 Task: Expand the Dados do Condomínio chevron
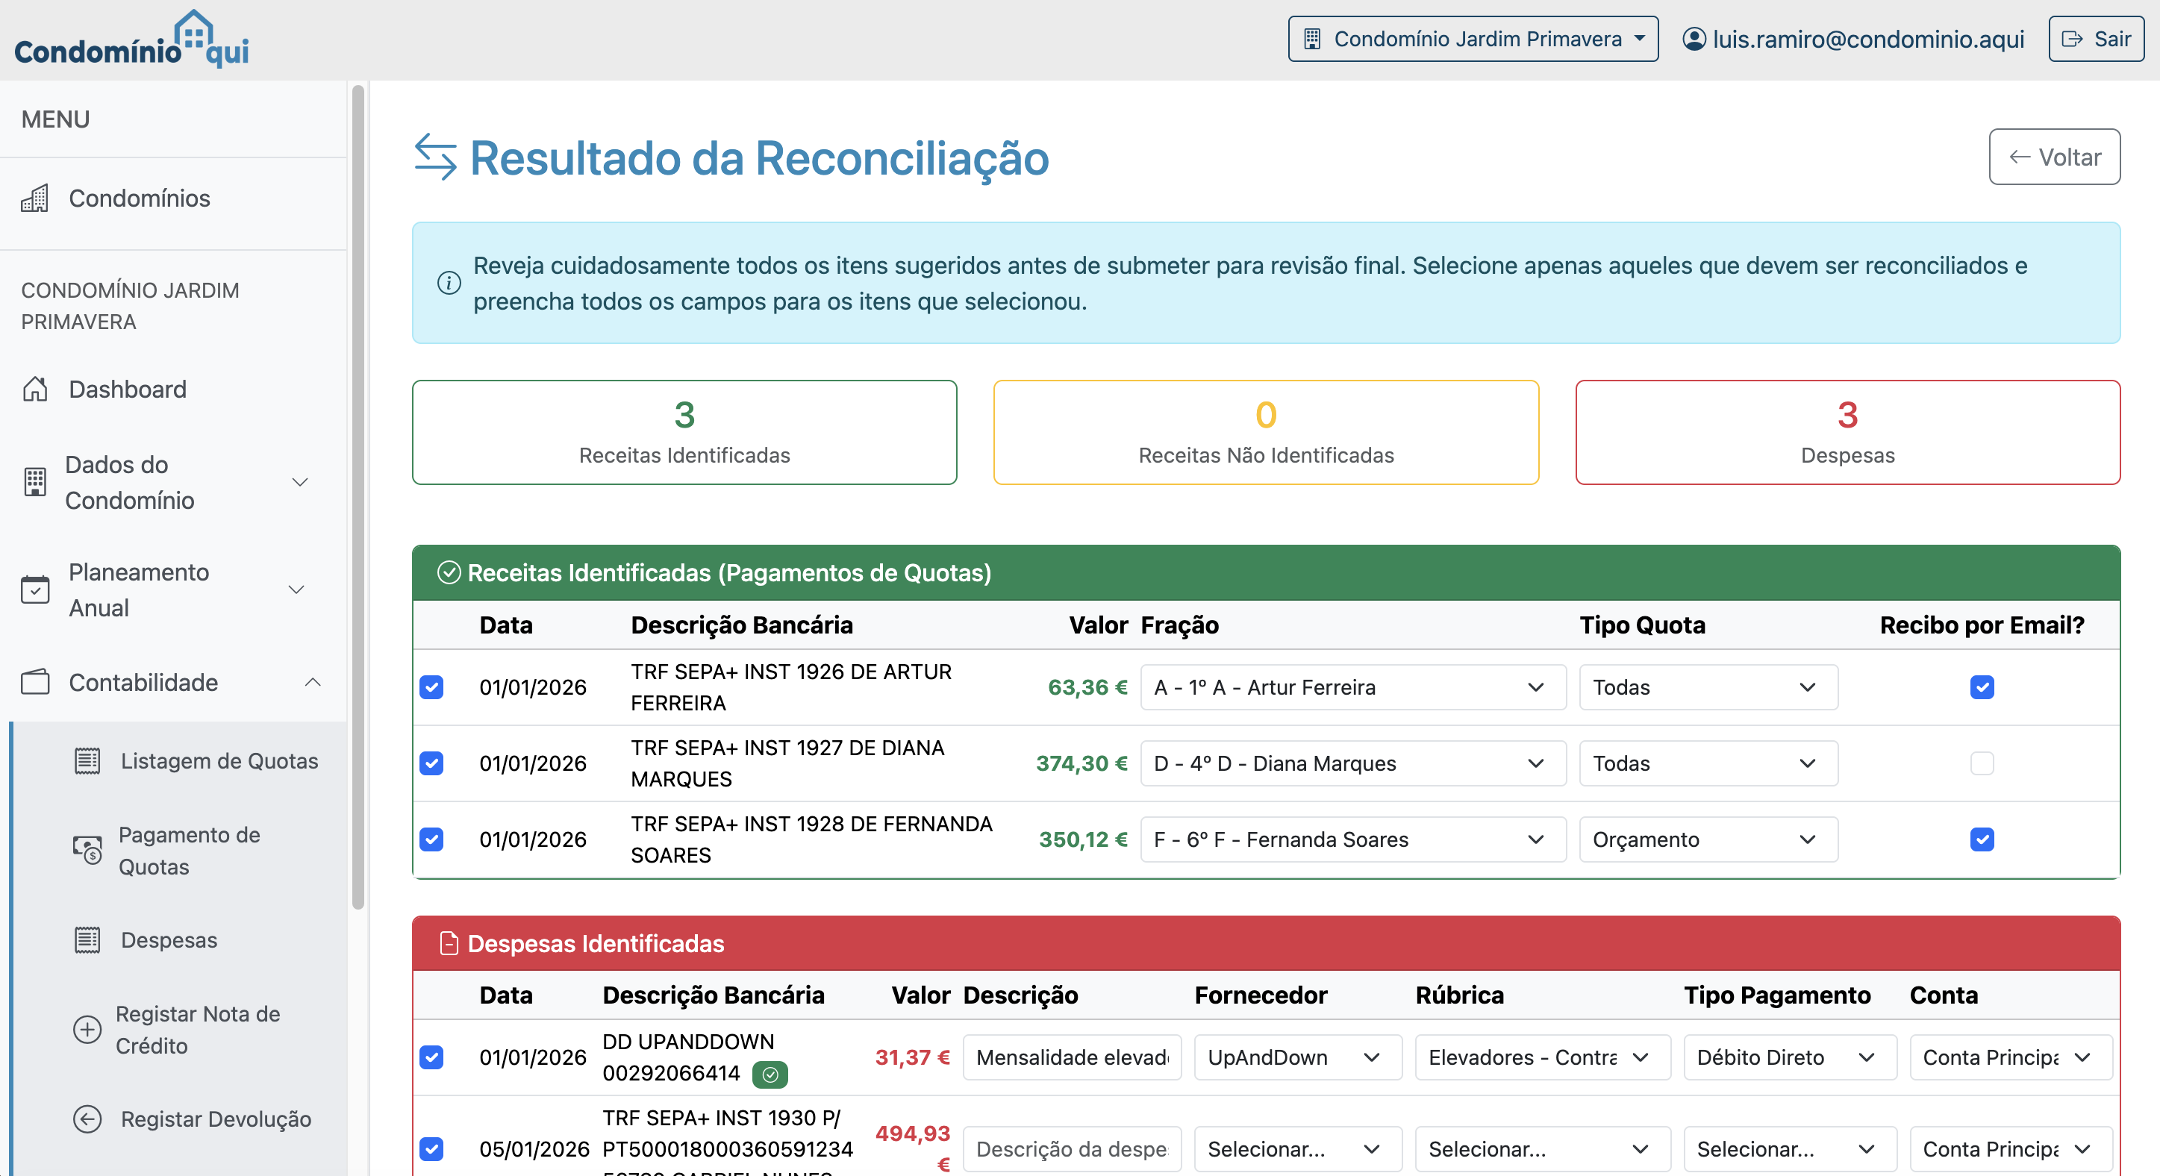point(300,482)
